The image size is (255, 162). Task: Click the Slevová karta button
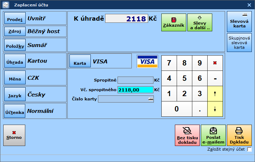click(239, 21)
